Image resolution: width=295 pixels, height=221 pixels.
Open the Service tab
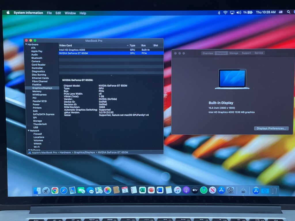(259, 53)
